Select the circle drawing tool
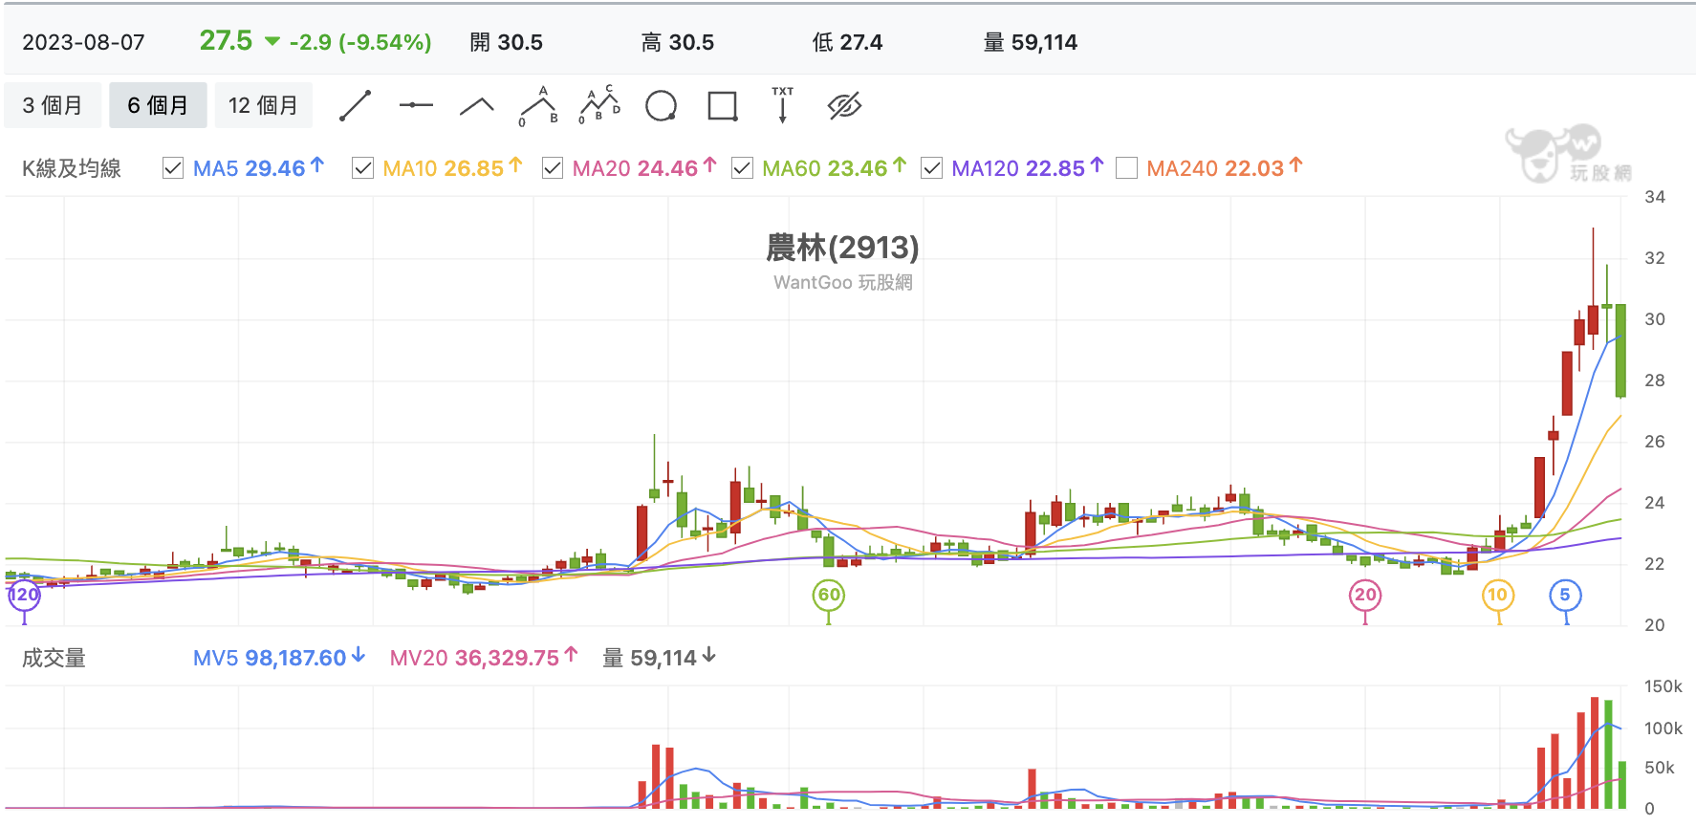The width and height of the screenshot is (1696, 826). pyautogui.click(x=661, y=106)
